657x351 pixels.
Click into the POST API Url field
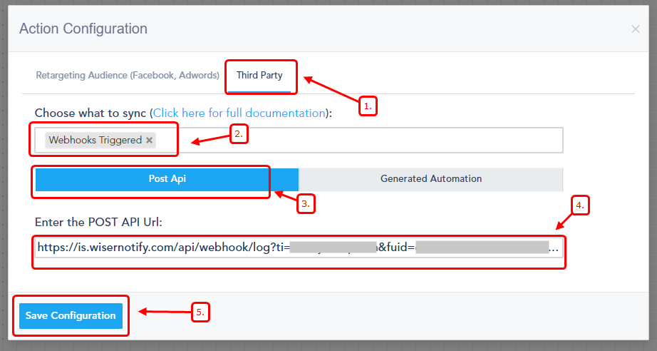point(298,248)
